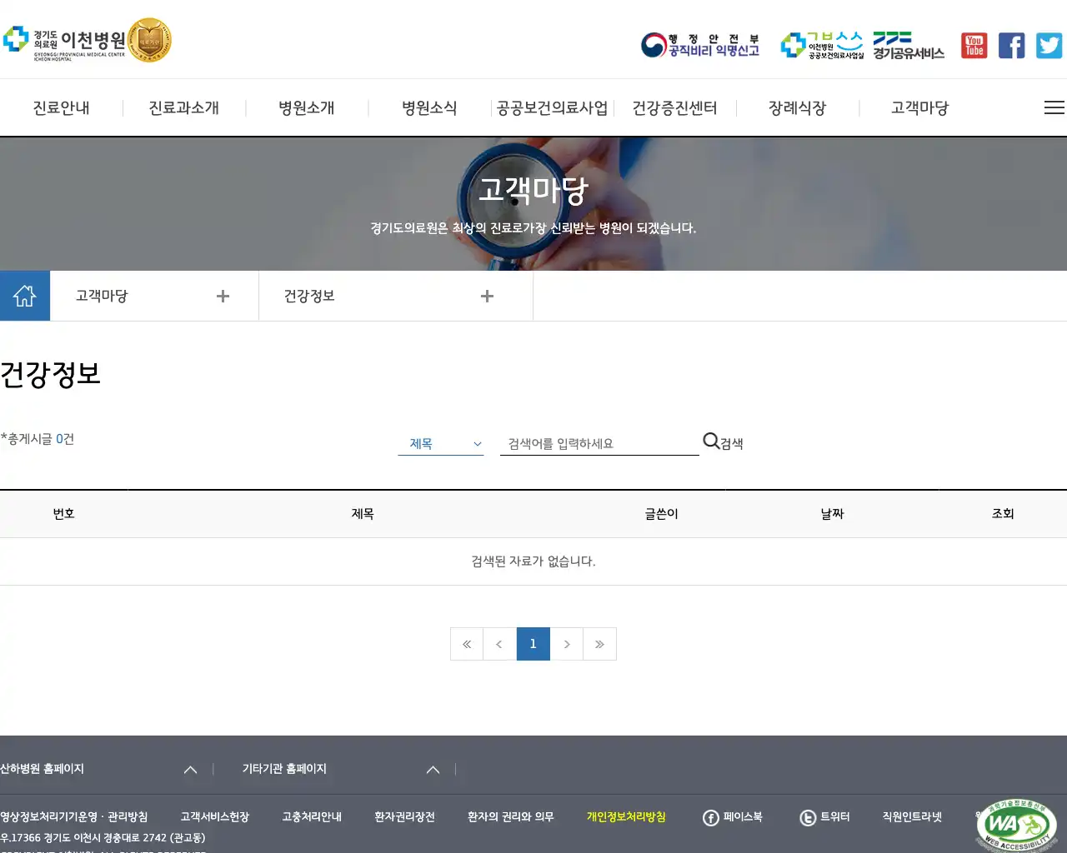
Task: Click the Facebook icon in the header
Action: pos(1011,45)
